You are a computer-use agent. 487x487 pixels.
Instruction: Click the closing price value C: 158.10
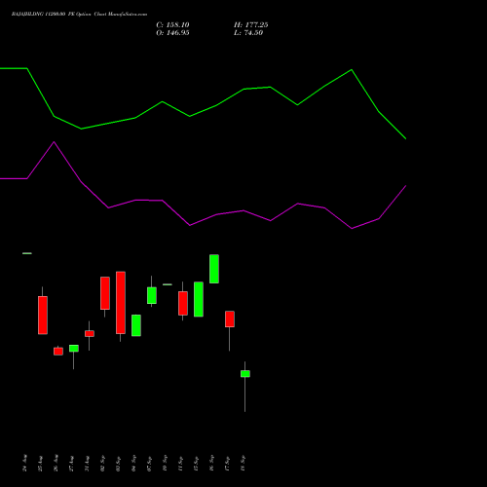172,25
